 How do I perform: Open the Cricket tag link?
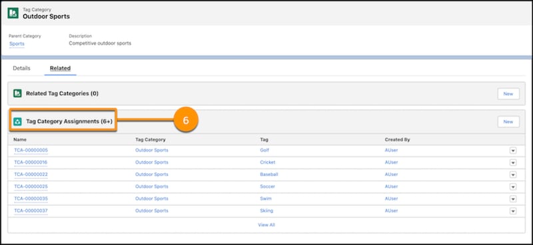(x=268, y=162)
